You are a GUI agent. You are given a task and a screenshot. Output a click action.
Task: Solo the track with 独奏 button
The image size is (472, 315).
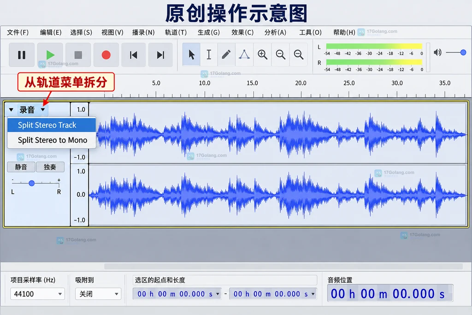click(50, 167)
